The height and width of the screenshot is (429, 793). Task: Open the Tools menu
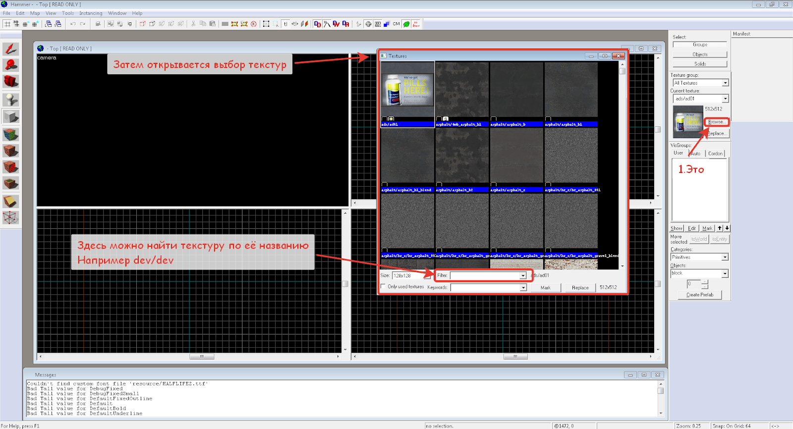tap(68, 13)
